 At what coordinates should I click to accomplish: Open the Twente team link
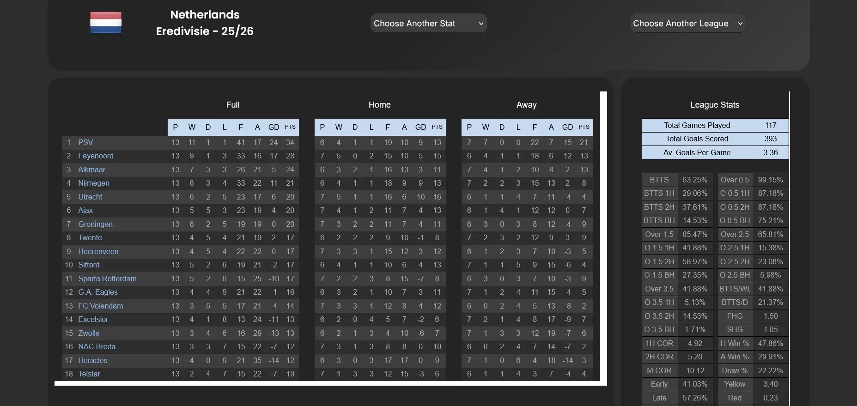(x=90, y=237)
